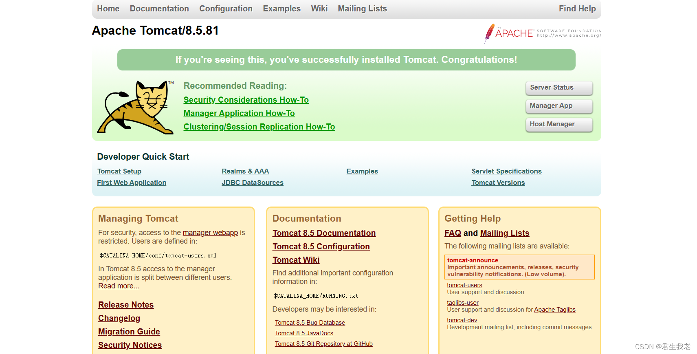Open the tomcat-dev mailing list link

point(462,320)
